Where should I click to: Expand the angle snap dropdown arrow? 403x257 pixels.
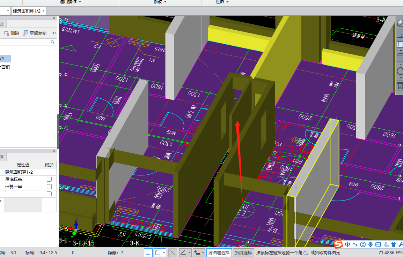click(x=189, y=253)
